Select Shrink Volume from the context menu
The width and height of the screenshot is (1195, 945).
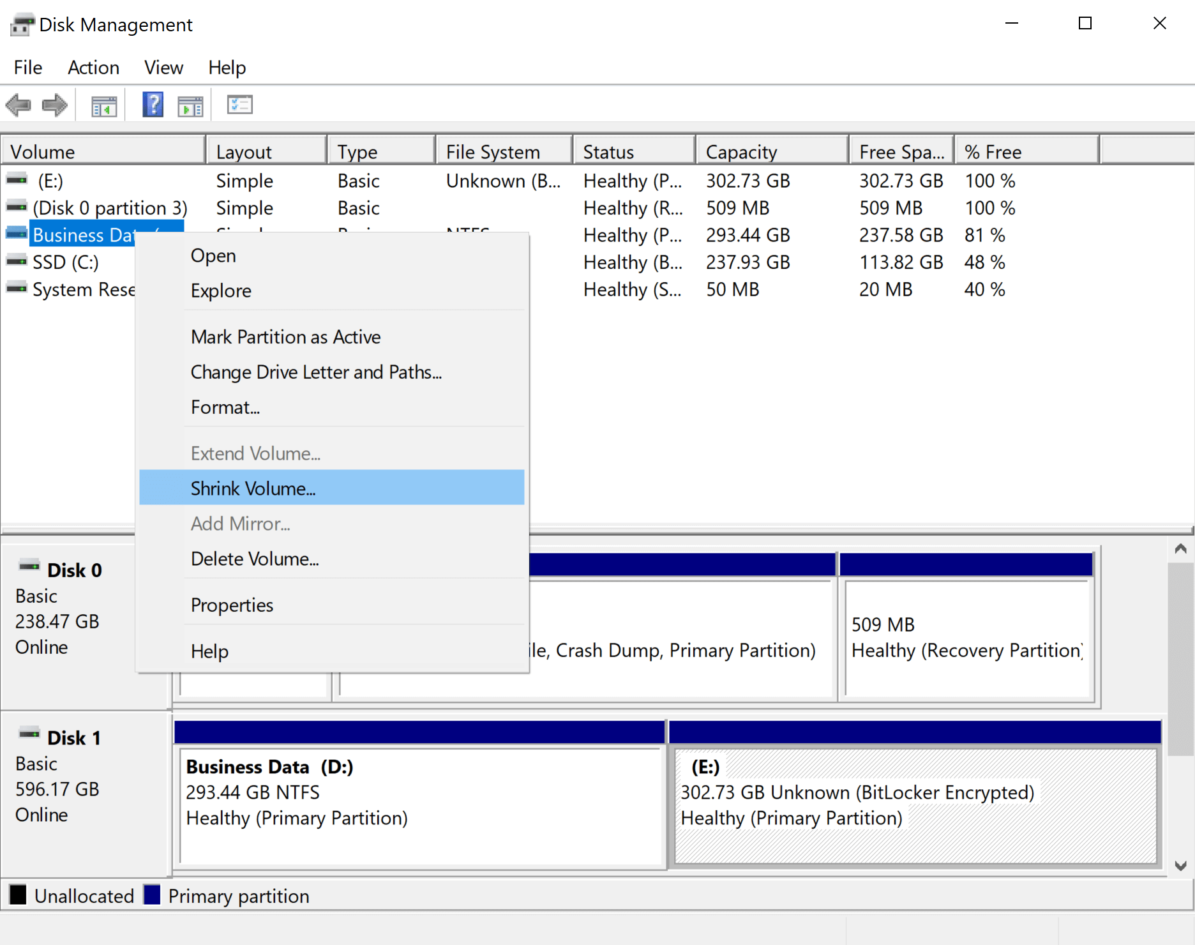pos(253,488)
